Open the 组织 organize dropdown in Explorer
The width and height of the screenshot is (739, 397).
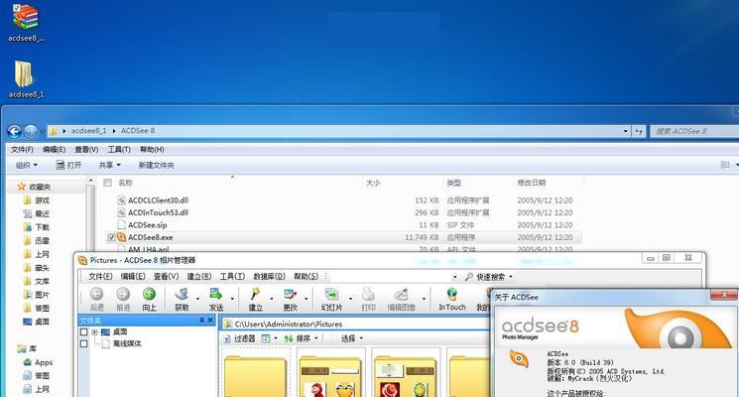point(27,165)
